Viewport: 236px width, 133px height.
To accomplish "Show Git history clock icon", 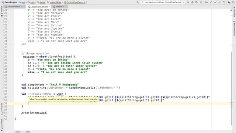I will click(x=220, y=2).
